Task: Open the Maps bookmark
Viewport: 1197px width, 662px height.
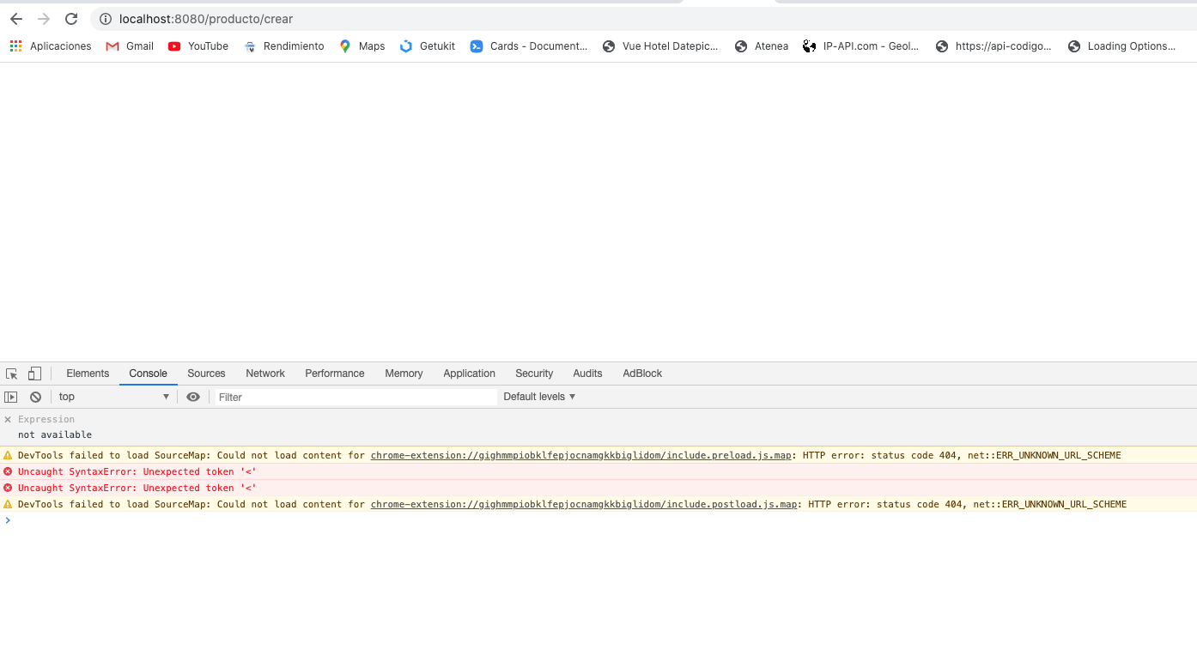Action: (x=362, y=46)
